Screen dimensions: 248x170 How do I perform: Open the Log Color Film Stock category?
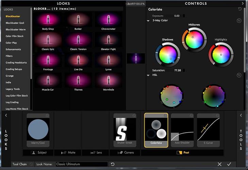coord(17,96)
